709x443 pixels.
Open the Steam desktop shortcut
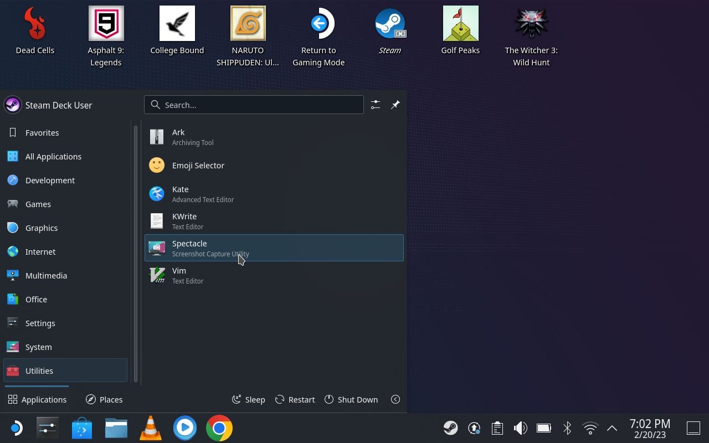click(x=390, y=31)
